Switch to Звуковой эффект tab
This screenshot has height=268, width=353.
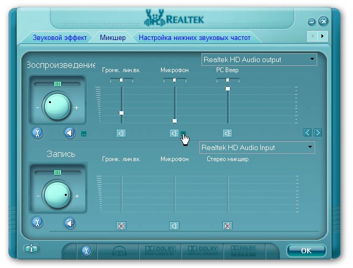(x=59, y=37)
